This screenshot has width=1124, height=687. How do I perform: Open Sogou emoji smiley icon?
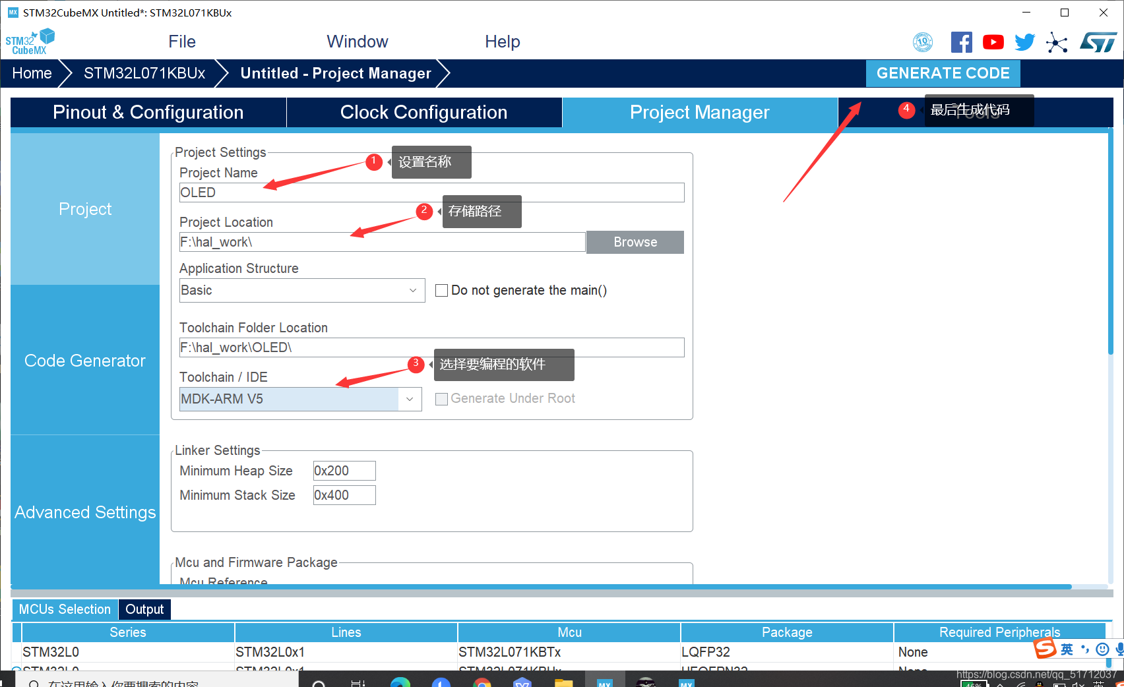1102,649
